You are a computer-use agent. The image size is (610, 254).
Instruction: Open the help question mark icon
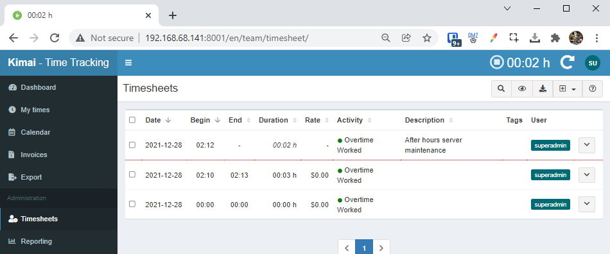coord(593,89)
